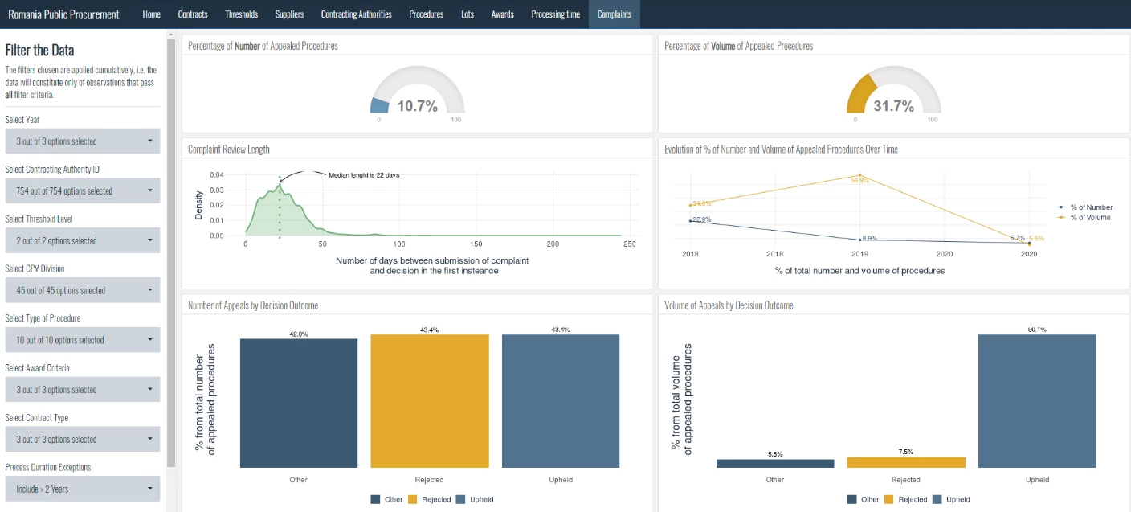1131x512 pixels.
Task: Open the Threshold Level dropdown
Action: pos(83,240)
